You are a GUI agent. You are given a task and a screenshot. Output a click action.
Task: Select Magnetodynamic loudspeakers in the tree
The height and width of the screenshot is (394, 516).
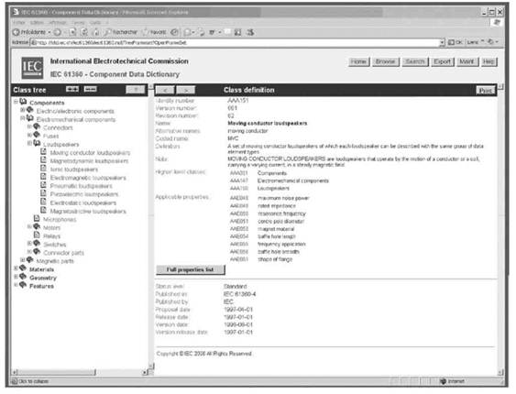89,161
